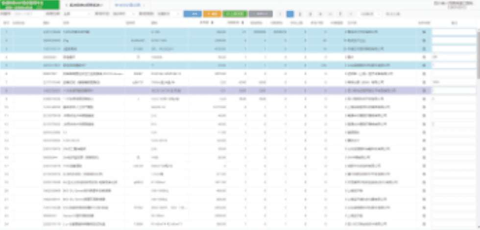
Task: Switch to the second open page tab
Action: click(128, 5)
